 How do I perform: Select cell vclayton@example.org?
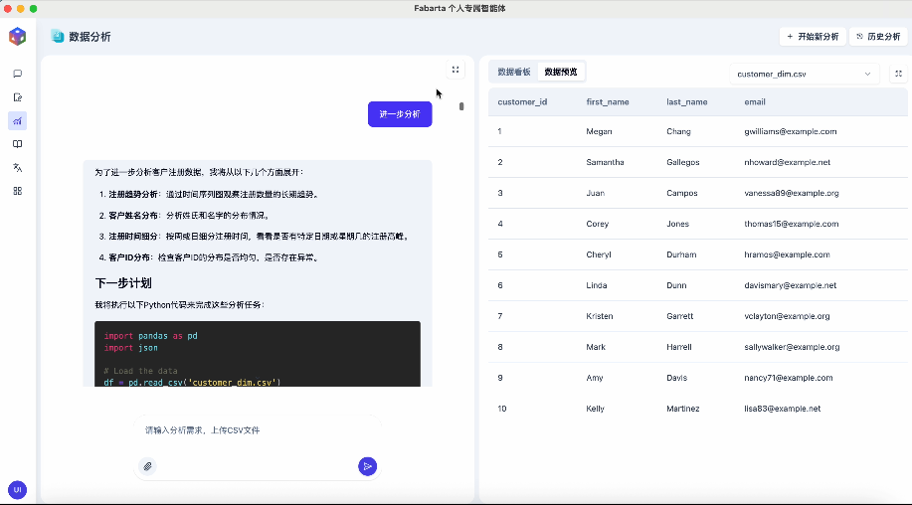coord(787,316)
